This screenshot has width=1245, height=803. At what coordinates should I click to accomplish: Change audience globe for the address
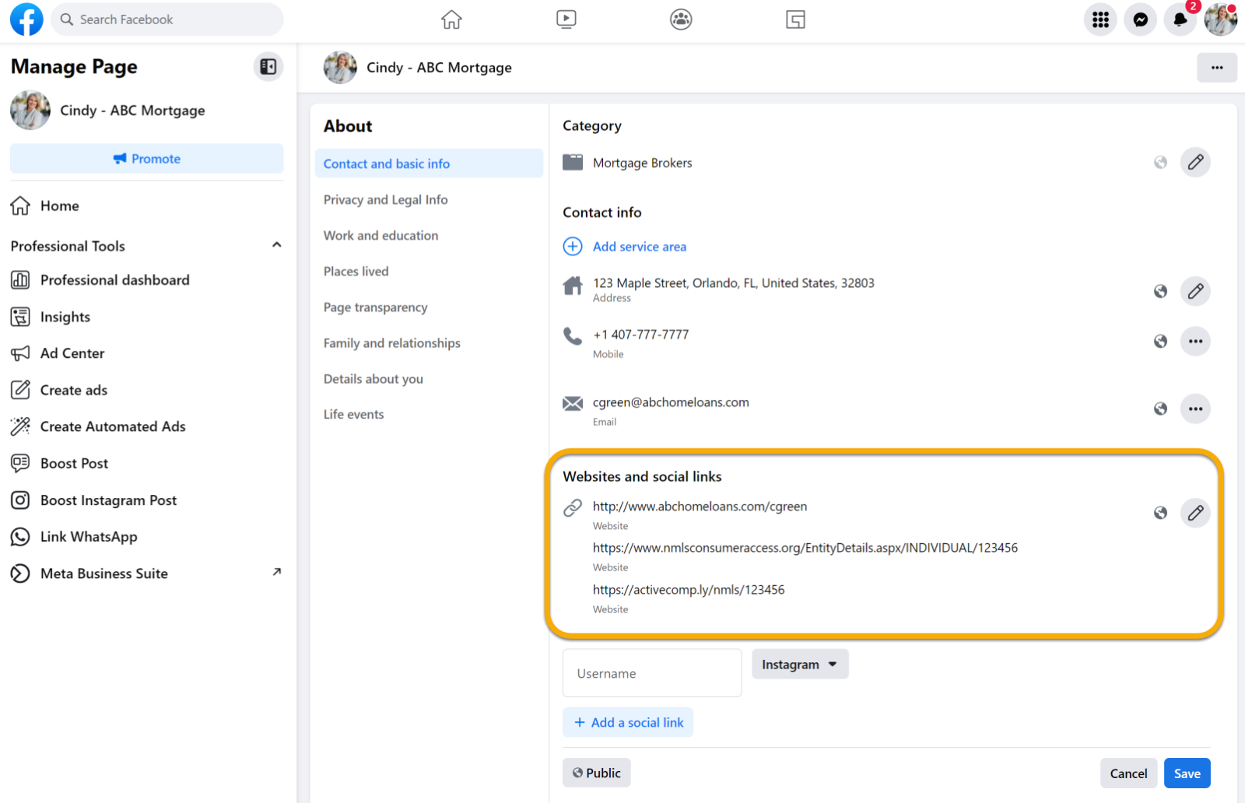(1160, 291)
